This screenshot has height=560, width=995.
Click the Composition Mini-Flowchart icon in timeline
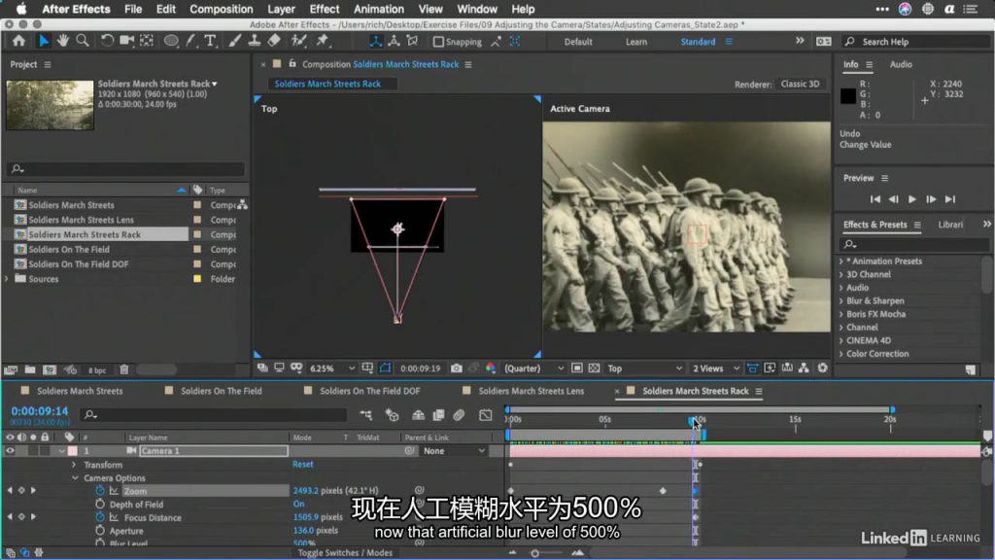[x=366, y=415]
